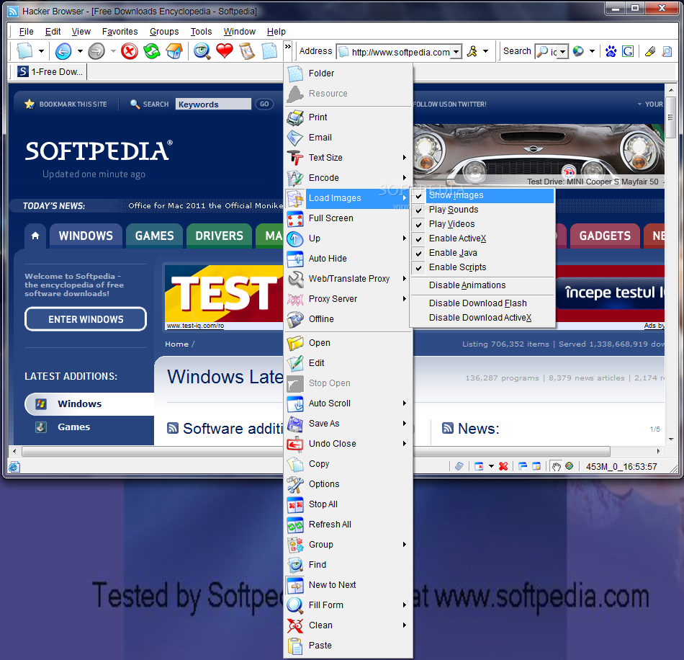Image resolution: width=684 pixels, height=660 pixels.
Task: Toggle Disable Download Flash option
Action: pyautogui.click(x=482, y=303)
